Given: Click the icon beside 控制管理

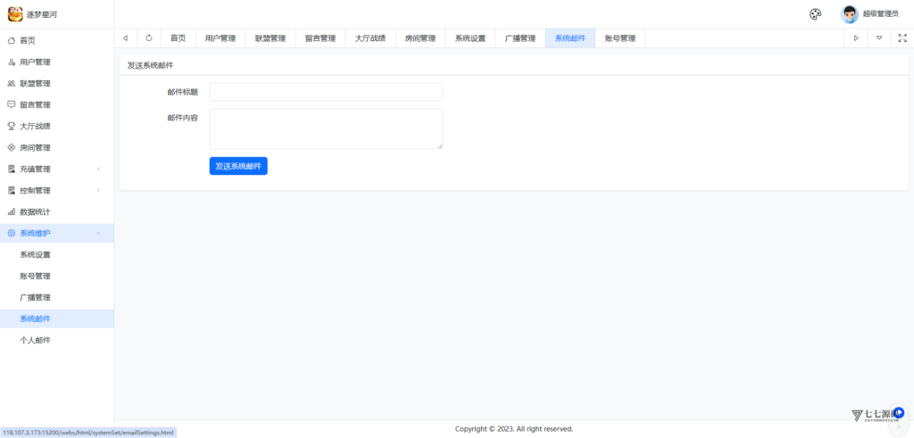Looking at the screenshot, I should pyautogui.click(x=11, y=191).
